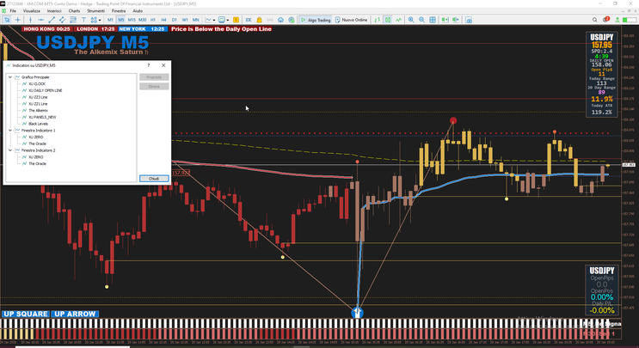Switch chart to H4 timeframe
The width and height of the screenshot is (639, 348).
pos(163,20)
